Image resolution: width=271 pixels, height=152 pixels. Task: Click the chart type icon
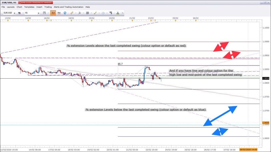[44, 13]
